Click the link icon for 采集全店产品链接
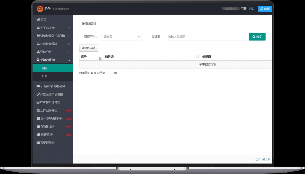This screenshot has width=305, height=174. pos(38,94)
